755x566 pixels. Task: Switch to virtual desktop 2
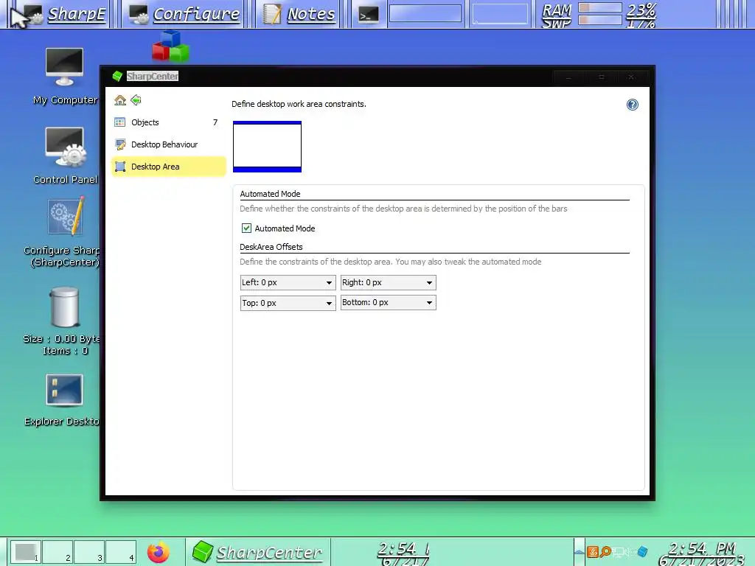point(58,552)
